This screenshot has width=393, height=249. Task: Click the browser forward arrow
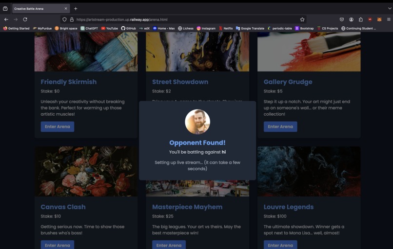(x=16, y=19)
